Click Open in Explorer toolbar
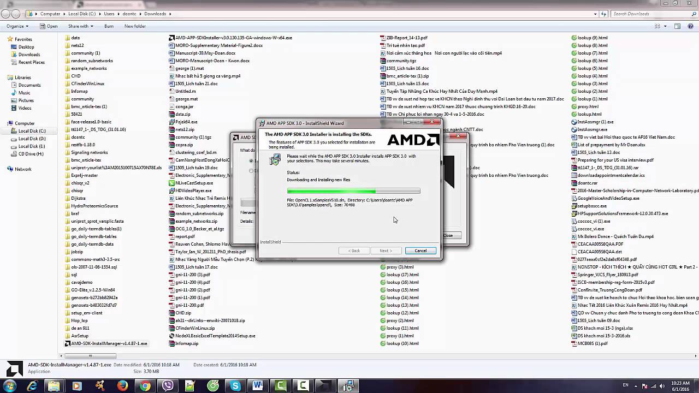Screen dimensions: 699x393 [48, 26]
